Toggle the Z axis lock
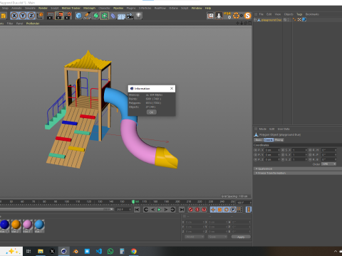The width and height of the screenshot is (342, 256). coord(31,16)
